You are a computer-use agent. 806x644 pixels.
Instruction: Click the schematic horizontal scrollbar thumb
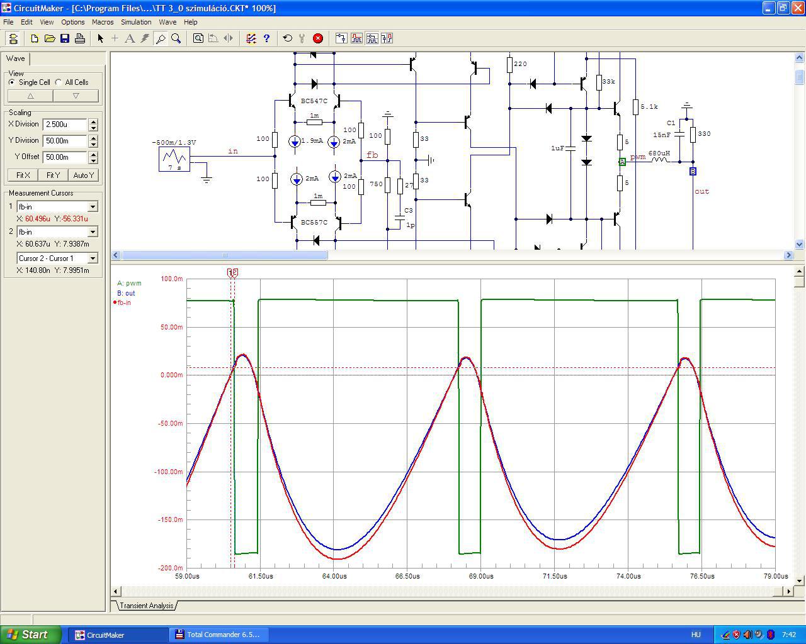(x=224, y=255)
